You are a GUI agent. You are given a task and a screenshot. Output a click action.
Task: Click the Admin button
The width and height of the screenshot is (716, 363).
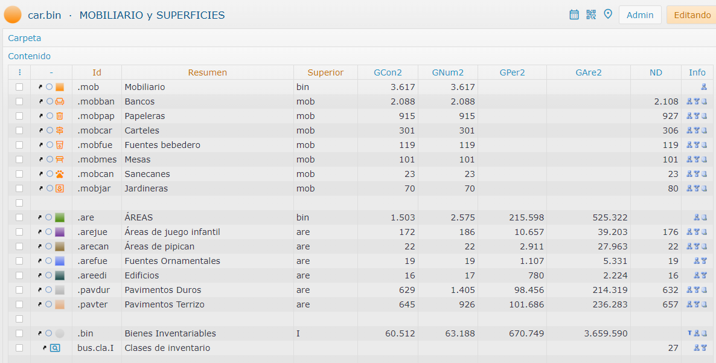tap(639, 15)
